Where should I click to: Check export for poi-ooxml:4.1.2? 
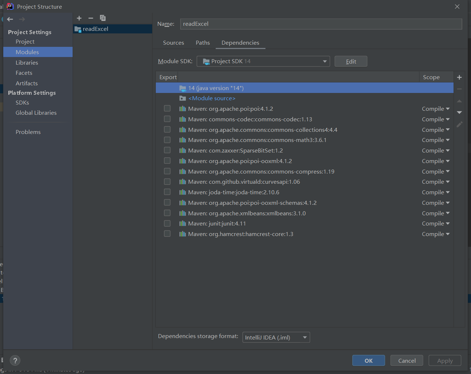[167, 160]
